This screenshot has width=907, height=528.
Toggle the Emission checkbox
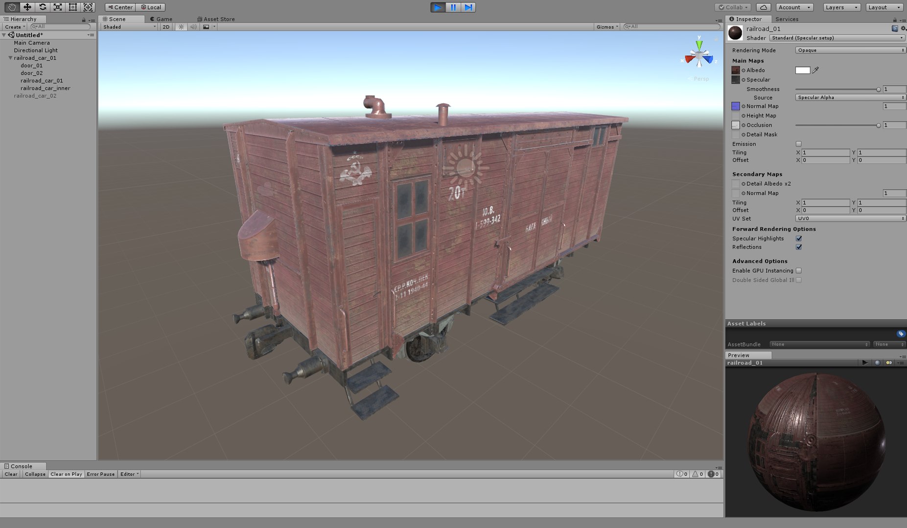click(x=799, y=144)
